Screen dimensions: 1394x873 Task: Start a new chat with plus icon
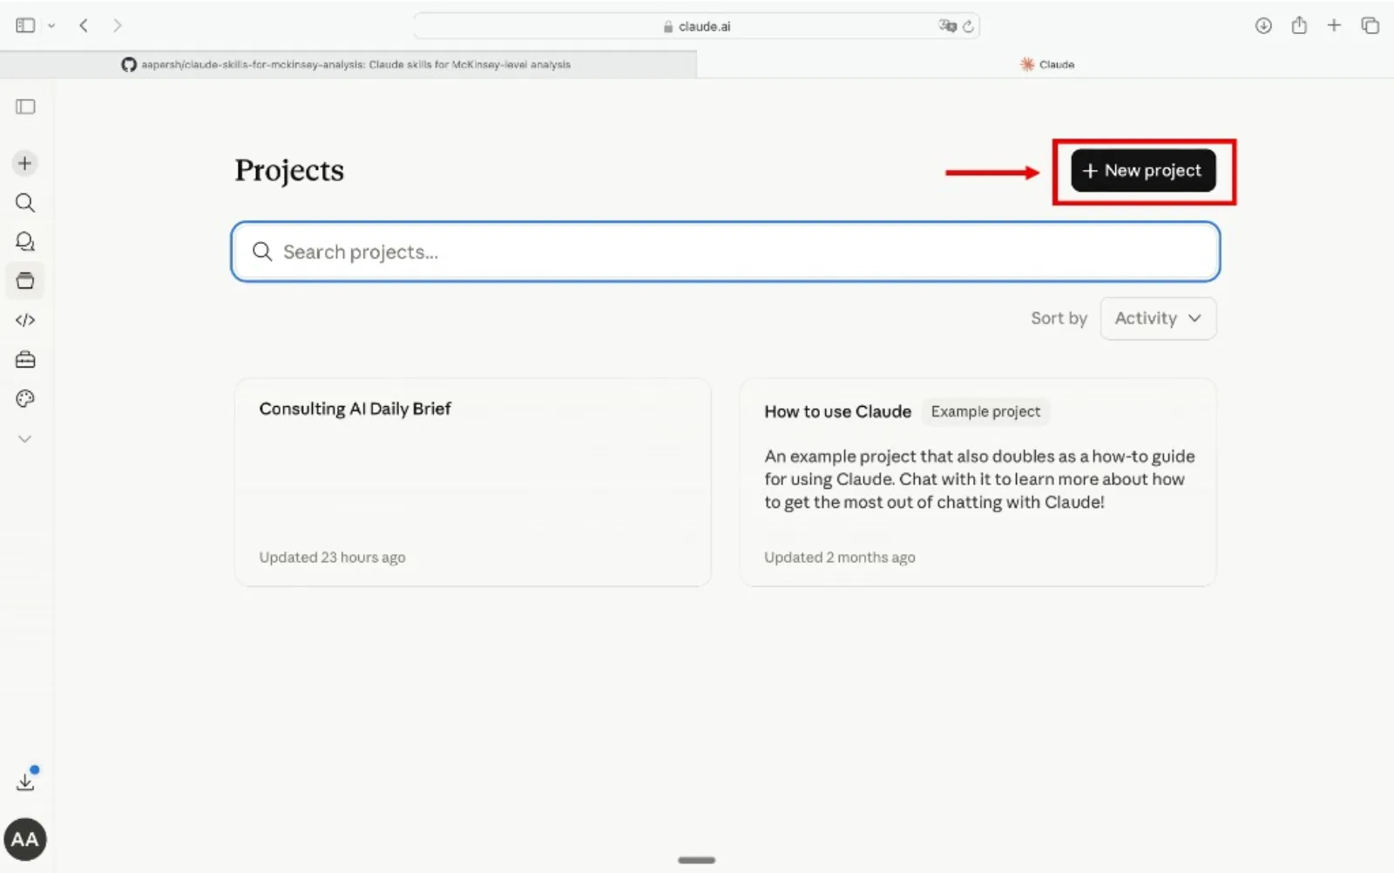[25, 163]
